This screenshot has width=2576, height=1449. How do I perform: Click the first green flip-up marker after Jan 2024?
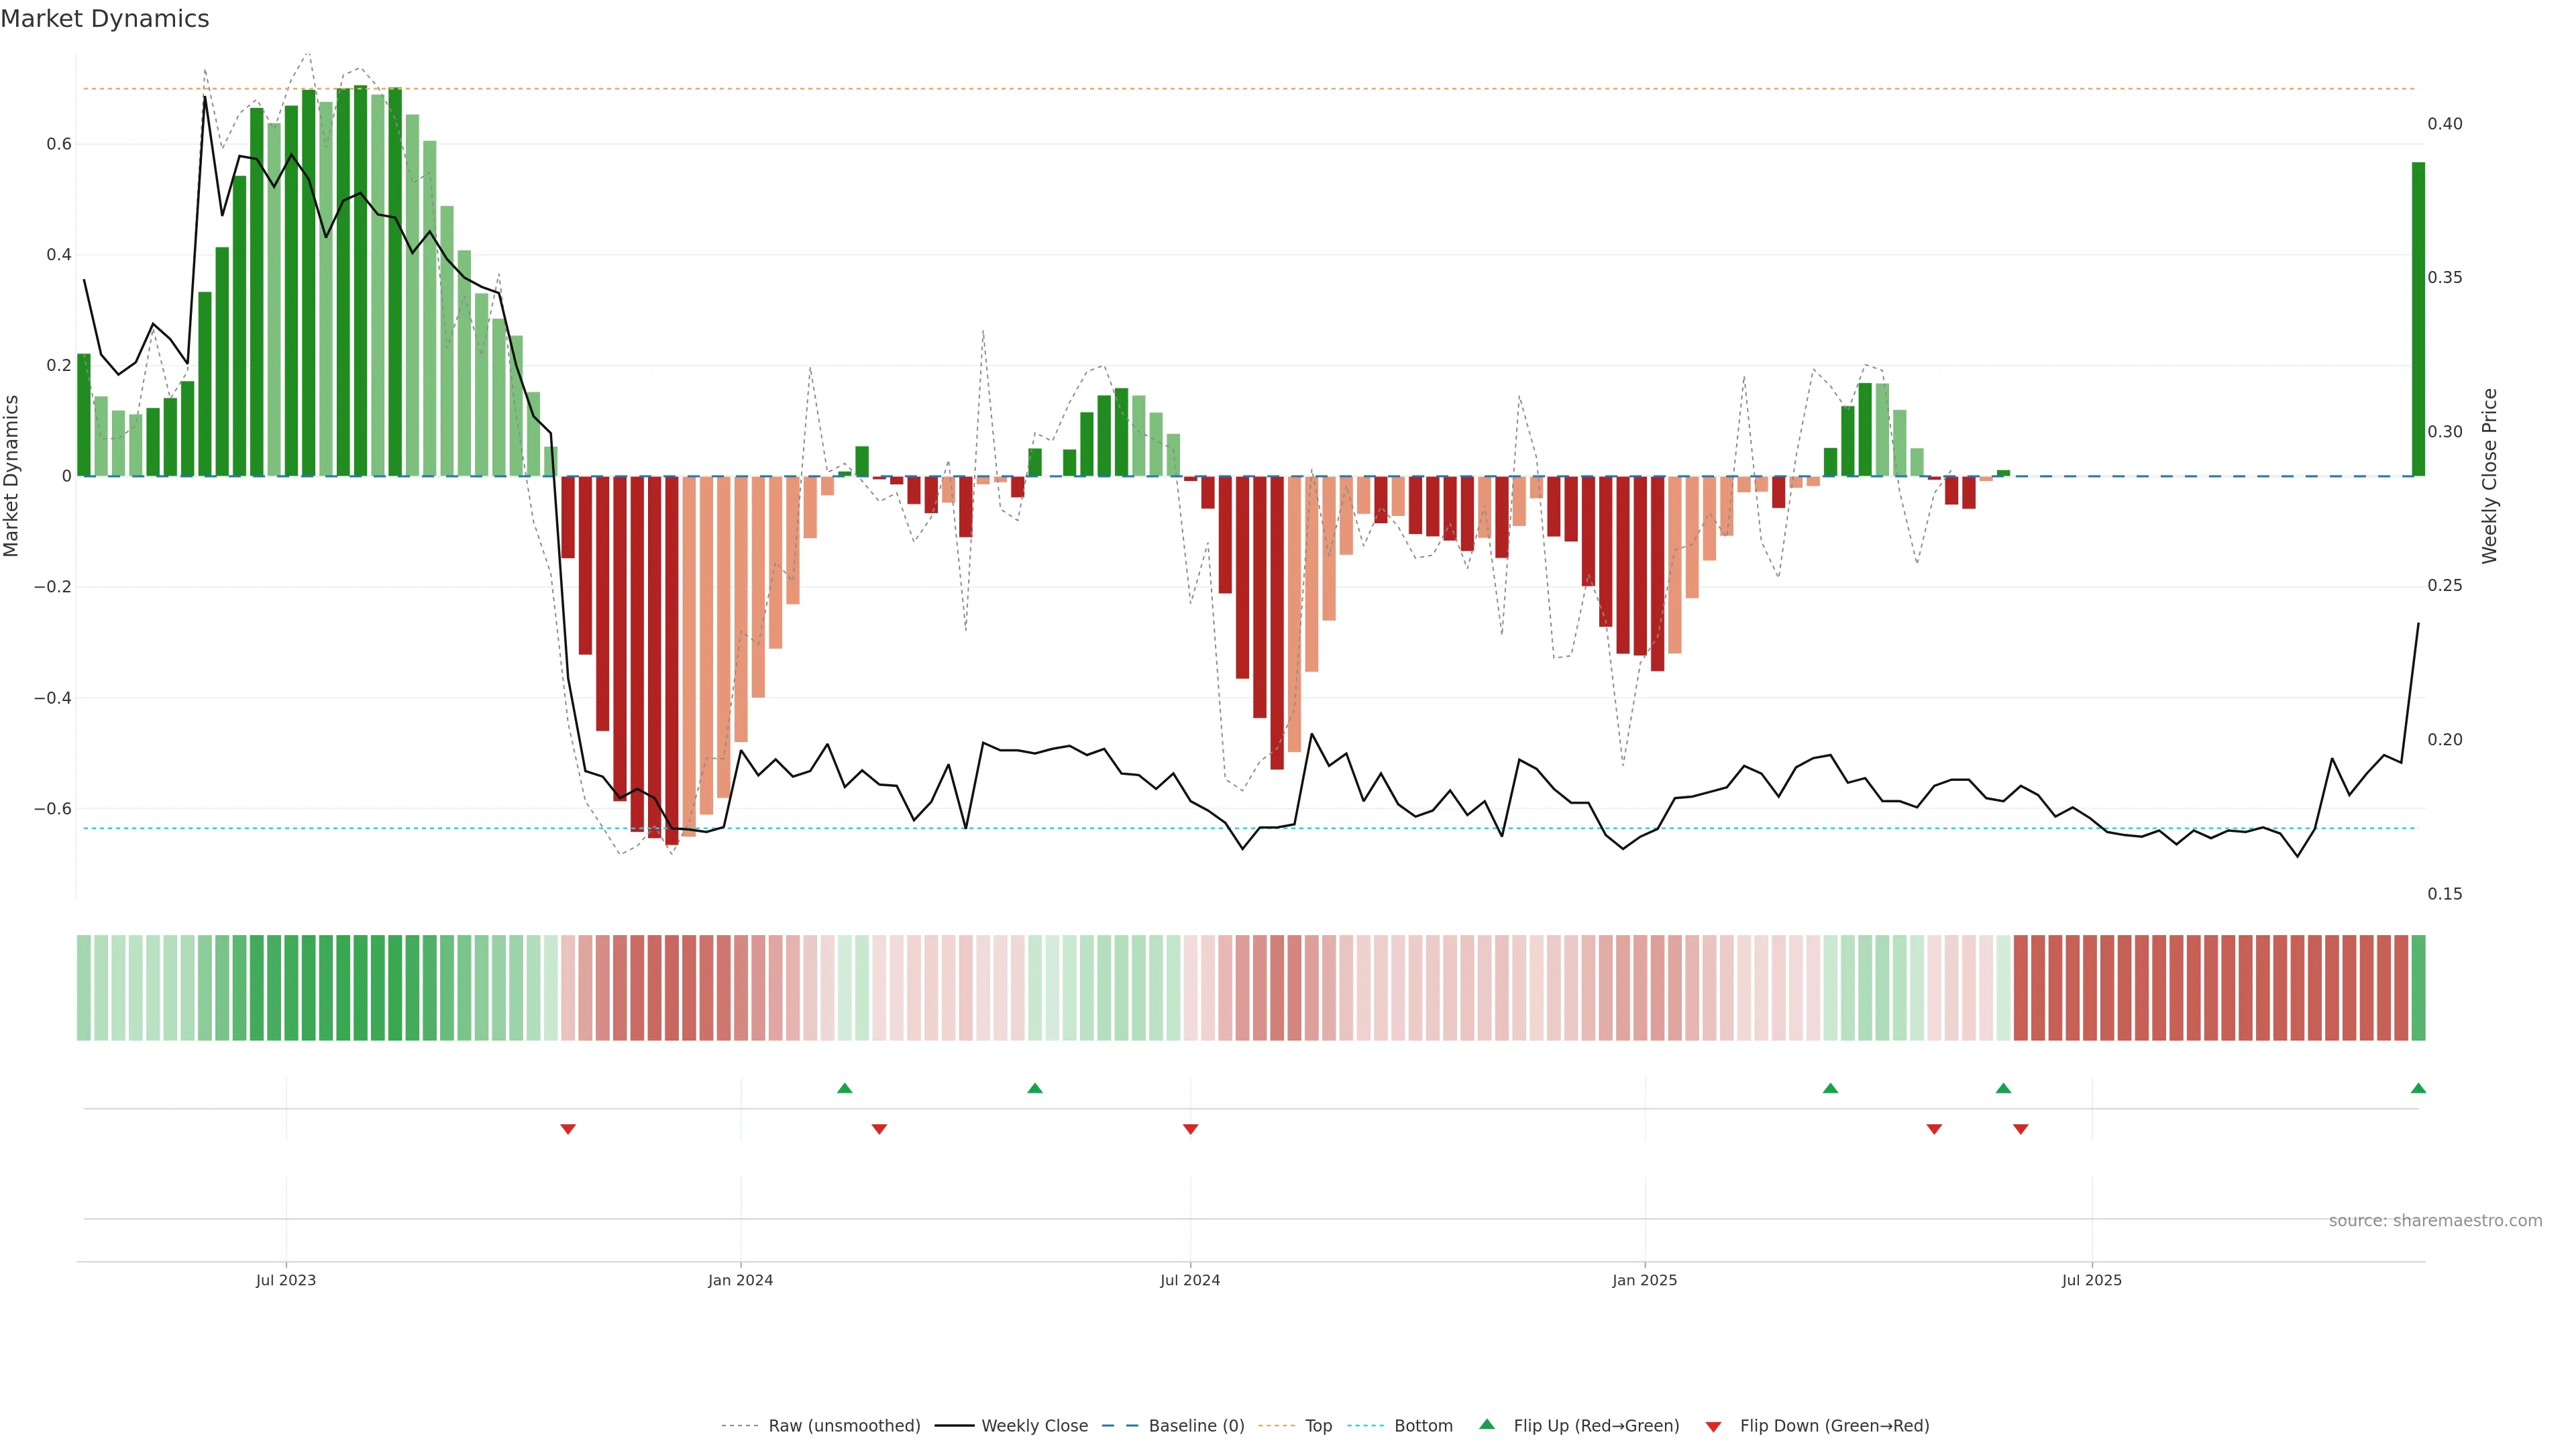click(x=844, y=1088)
